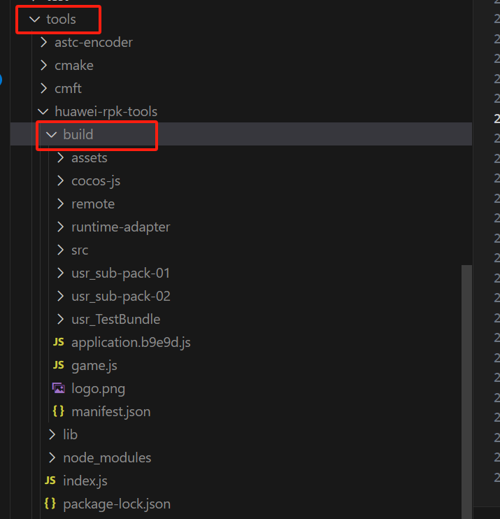This screenshot has height=519, width=500.
Task: Collapse the huawei-rpk-tools folder
Action: pos(106,112)
